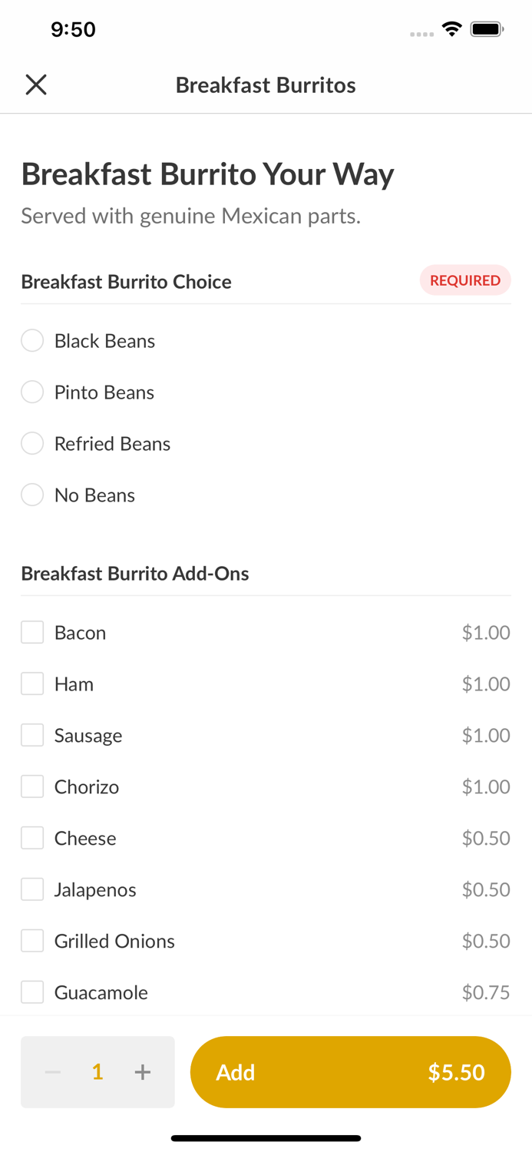Select the Pinto Beans option

tap(32, 392)
